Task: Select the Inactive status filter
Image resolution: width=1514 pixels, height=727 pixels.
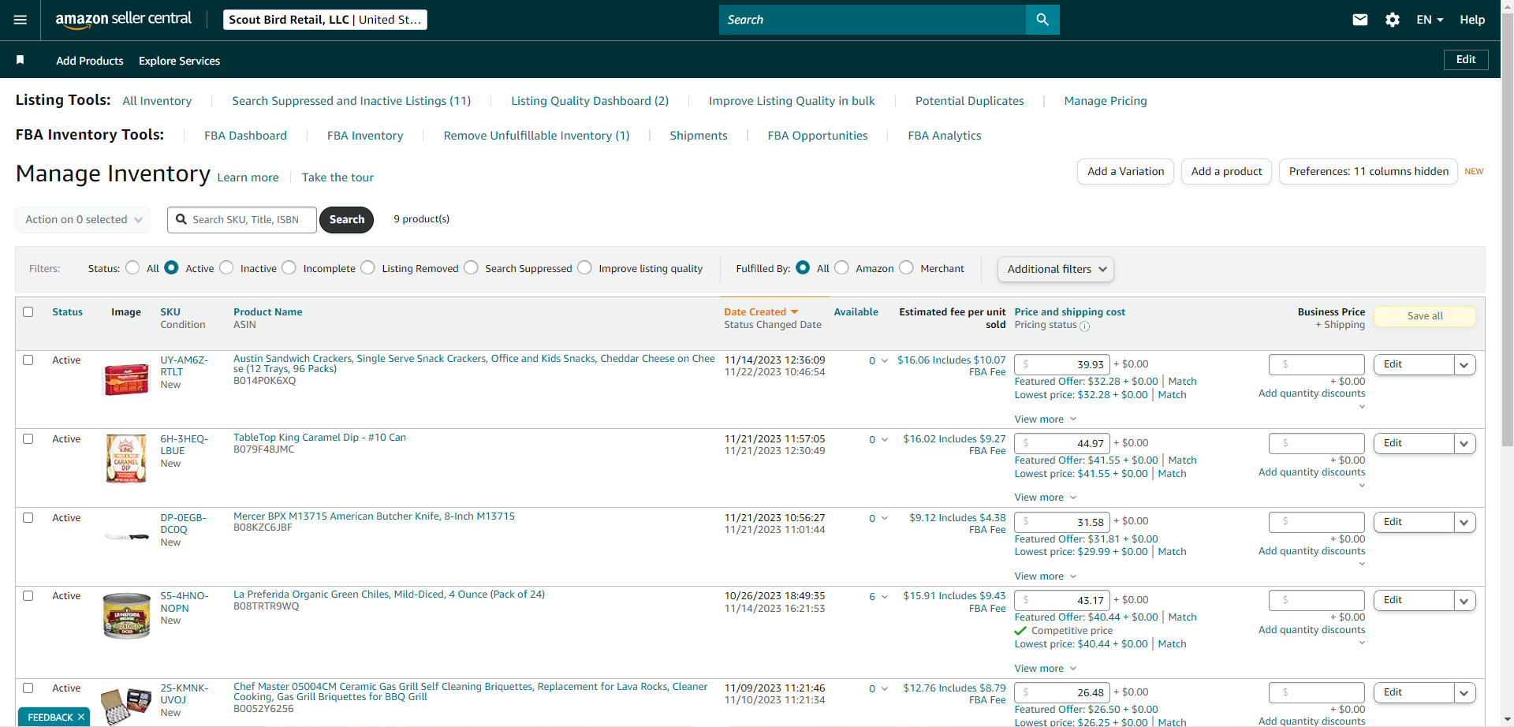Action: coord(226,267)
